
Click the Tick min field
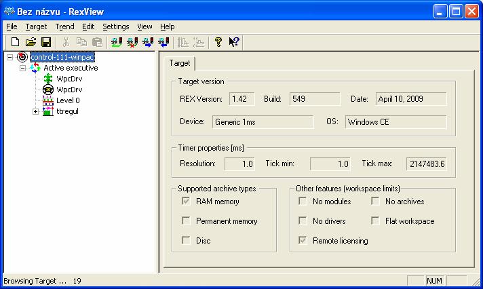coord(330,163)
